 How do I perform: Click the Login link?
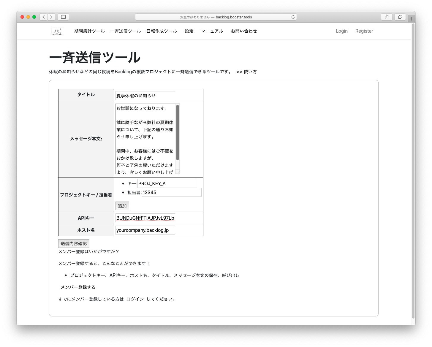(341, 31)
